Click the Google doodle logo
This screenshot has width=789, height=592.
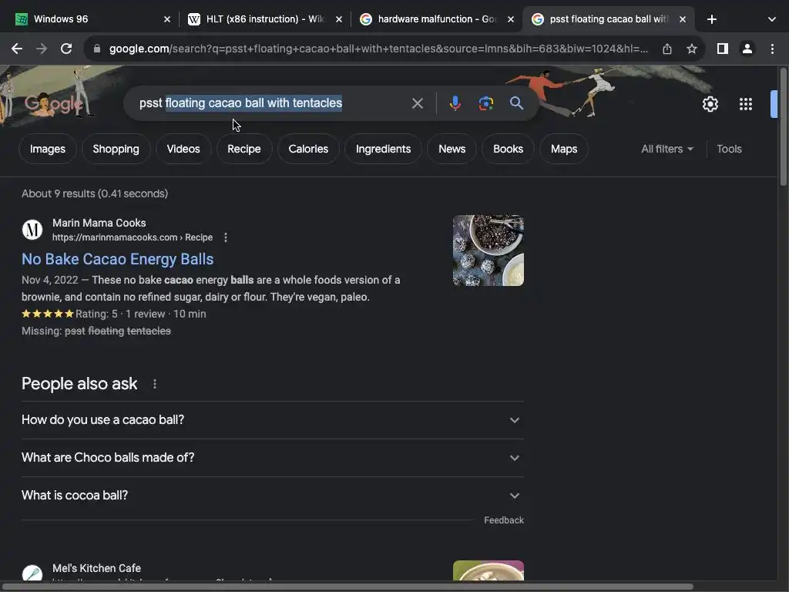(x=53, y=104)
